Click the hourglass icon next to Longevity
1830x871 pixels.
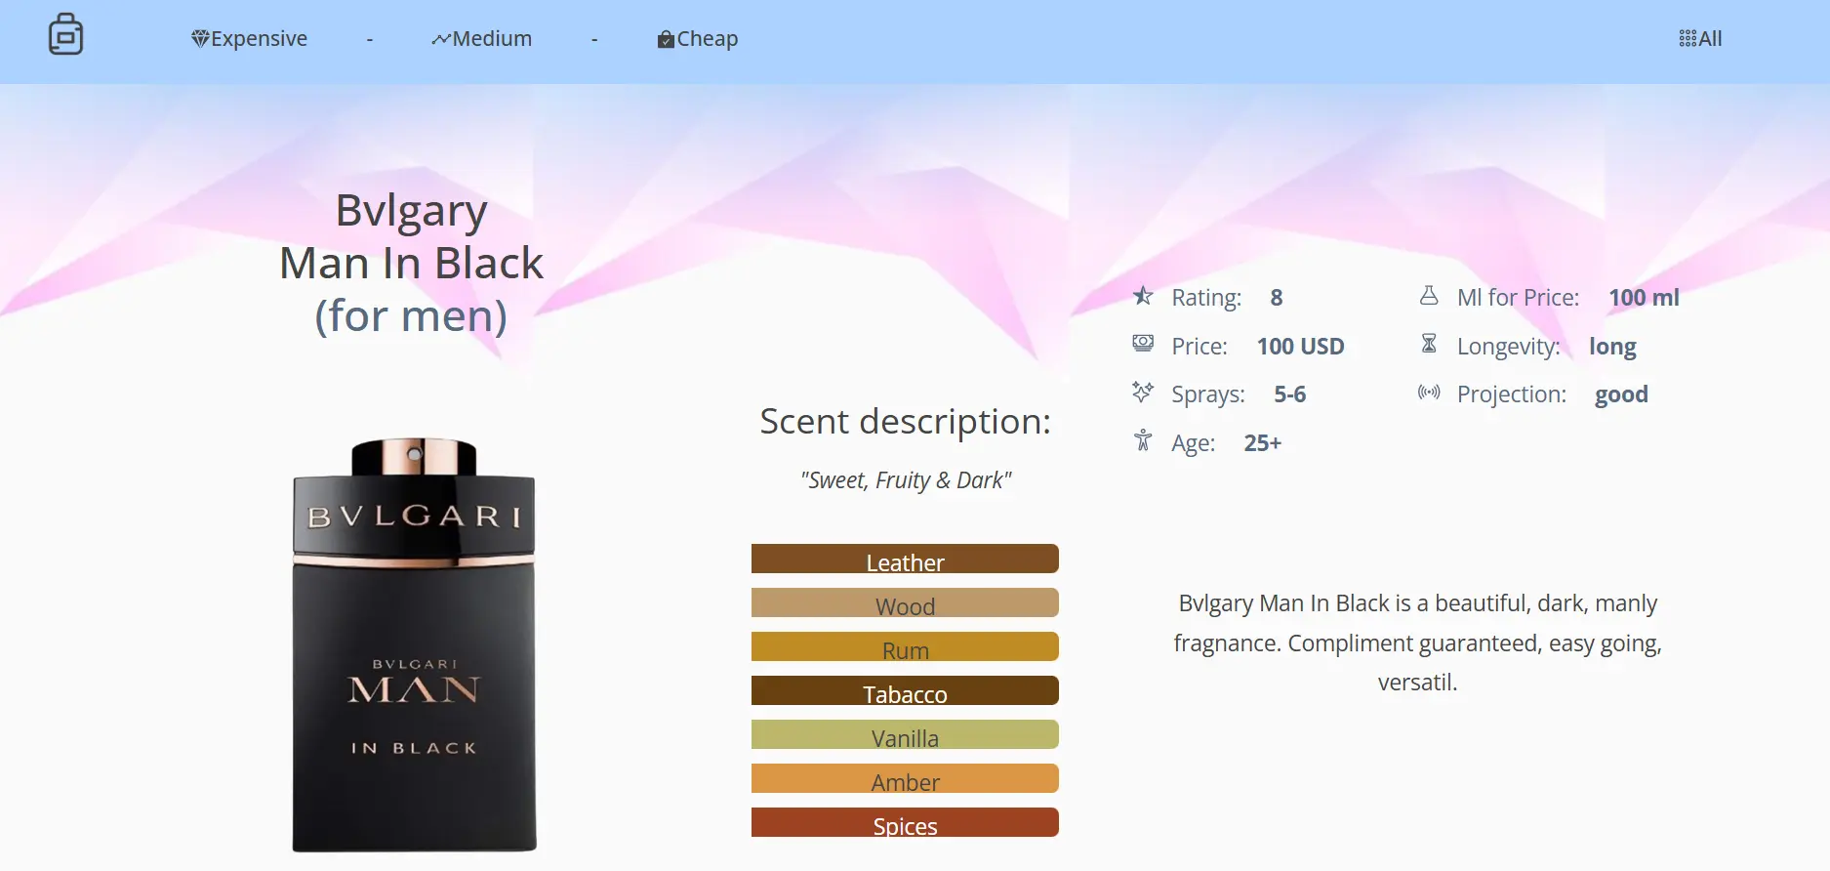[1429, 344]
